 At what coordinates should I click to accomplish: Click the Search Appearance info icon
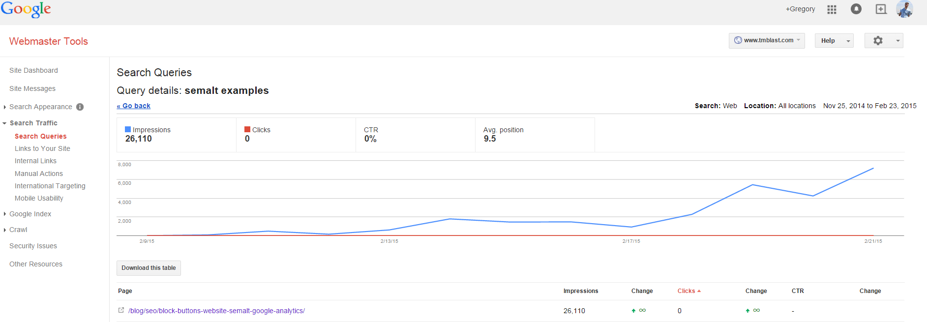pyautogui.click(x=80, y=107)
